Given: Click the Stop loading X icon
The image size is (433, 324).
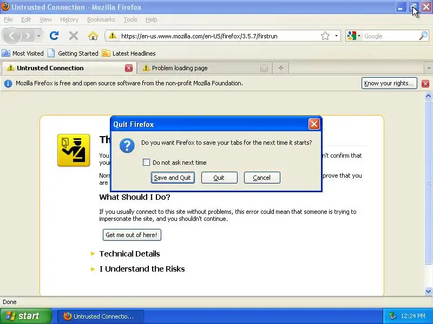Looking at the screenshot, I should coord(74,36).
